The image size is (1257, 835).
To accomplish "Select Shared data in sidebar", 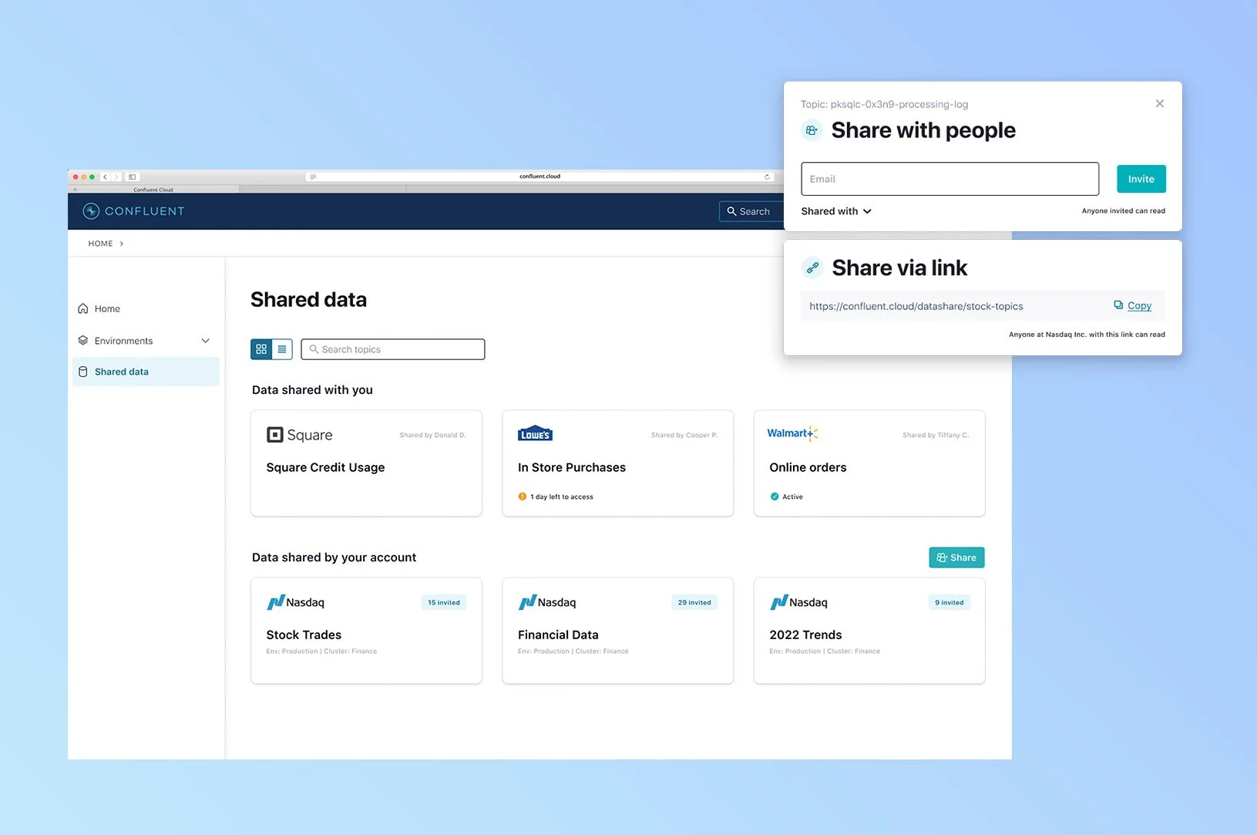I will (146, 372).
